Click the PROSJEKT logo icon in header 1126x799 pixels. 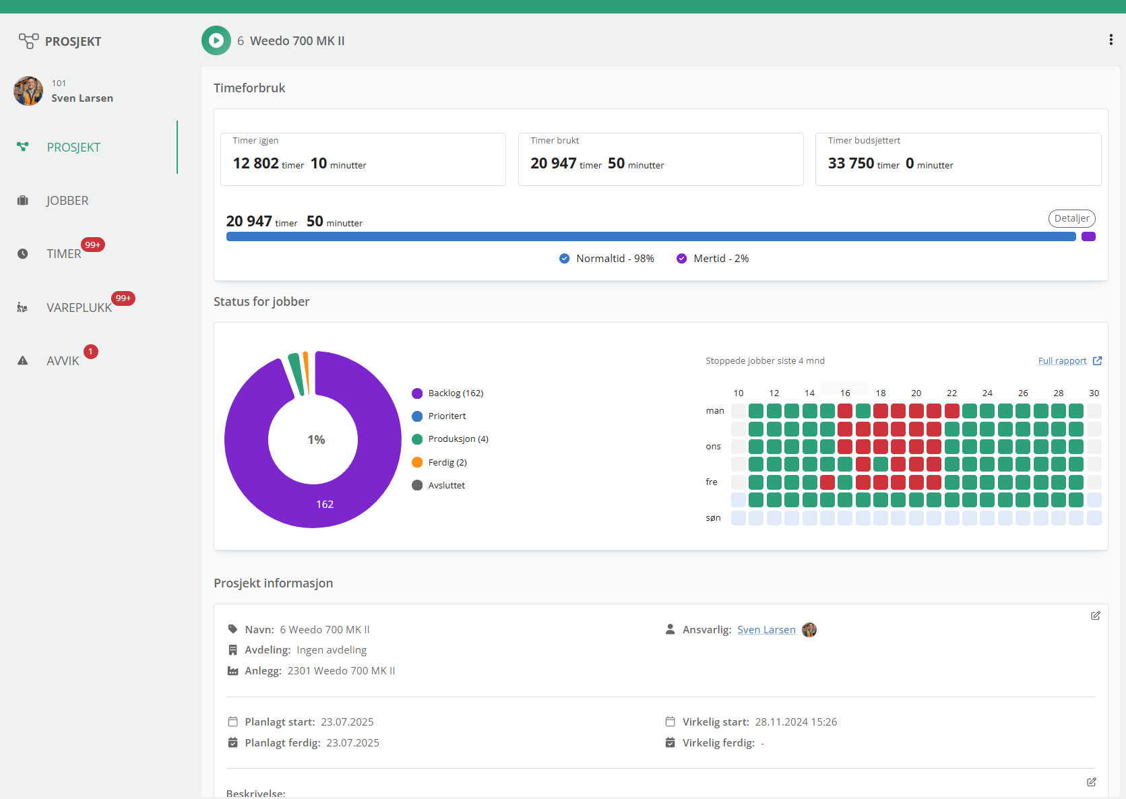pyautogui.click(x=28, y=41)
